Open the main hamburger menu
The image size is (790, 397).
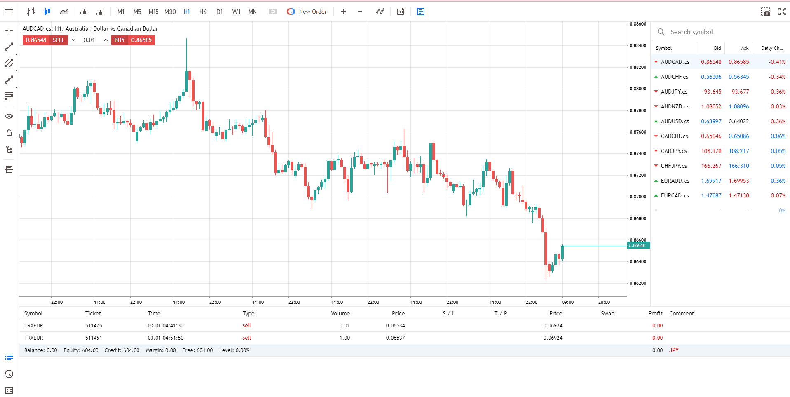[9, 12]
